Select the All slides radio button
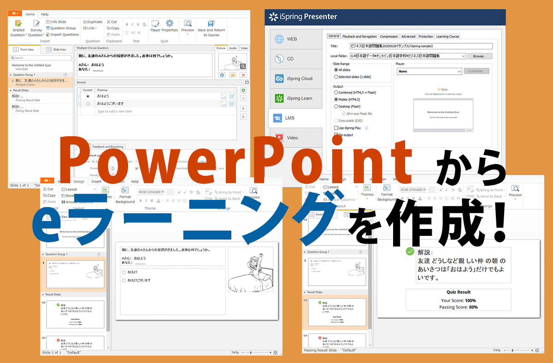553x363 pixels. [336, 70]
